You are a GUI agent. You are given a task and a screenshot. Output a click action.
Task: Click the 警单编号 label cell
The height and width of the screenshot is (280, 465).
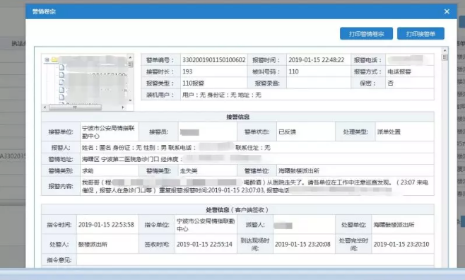coord(160,60)
